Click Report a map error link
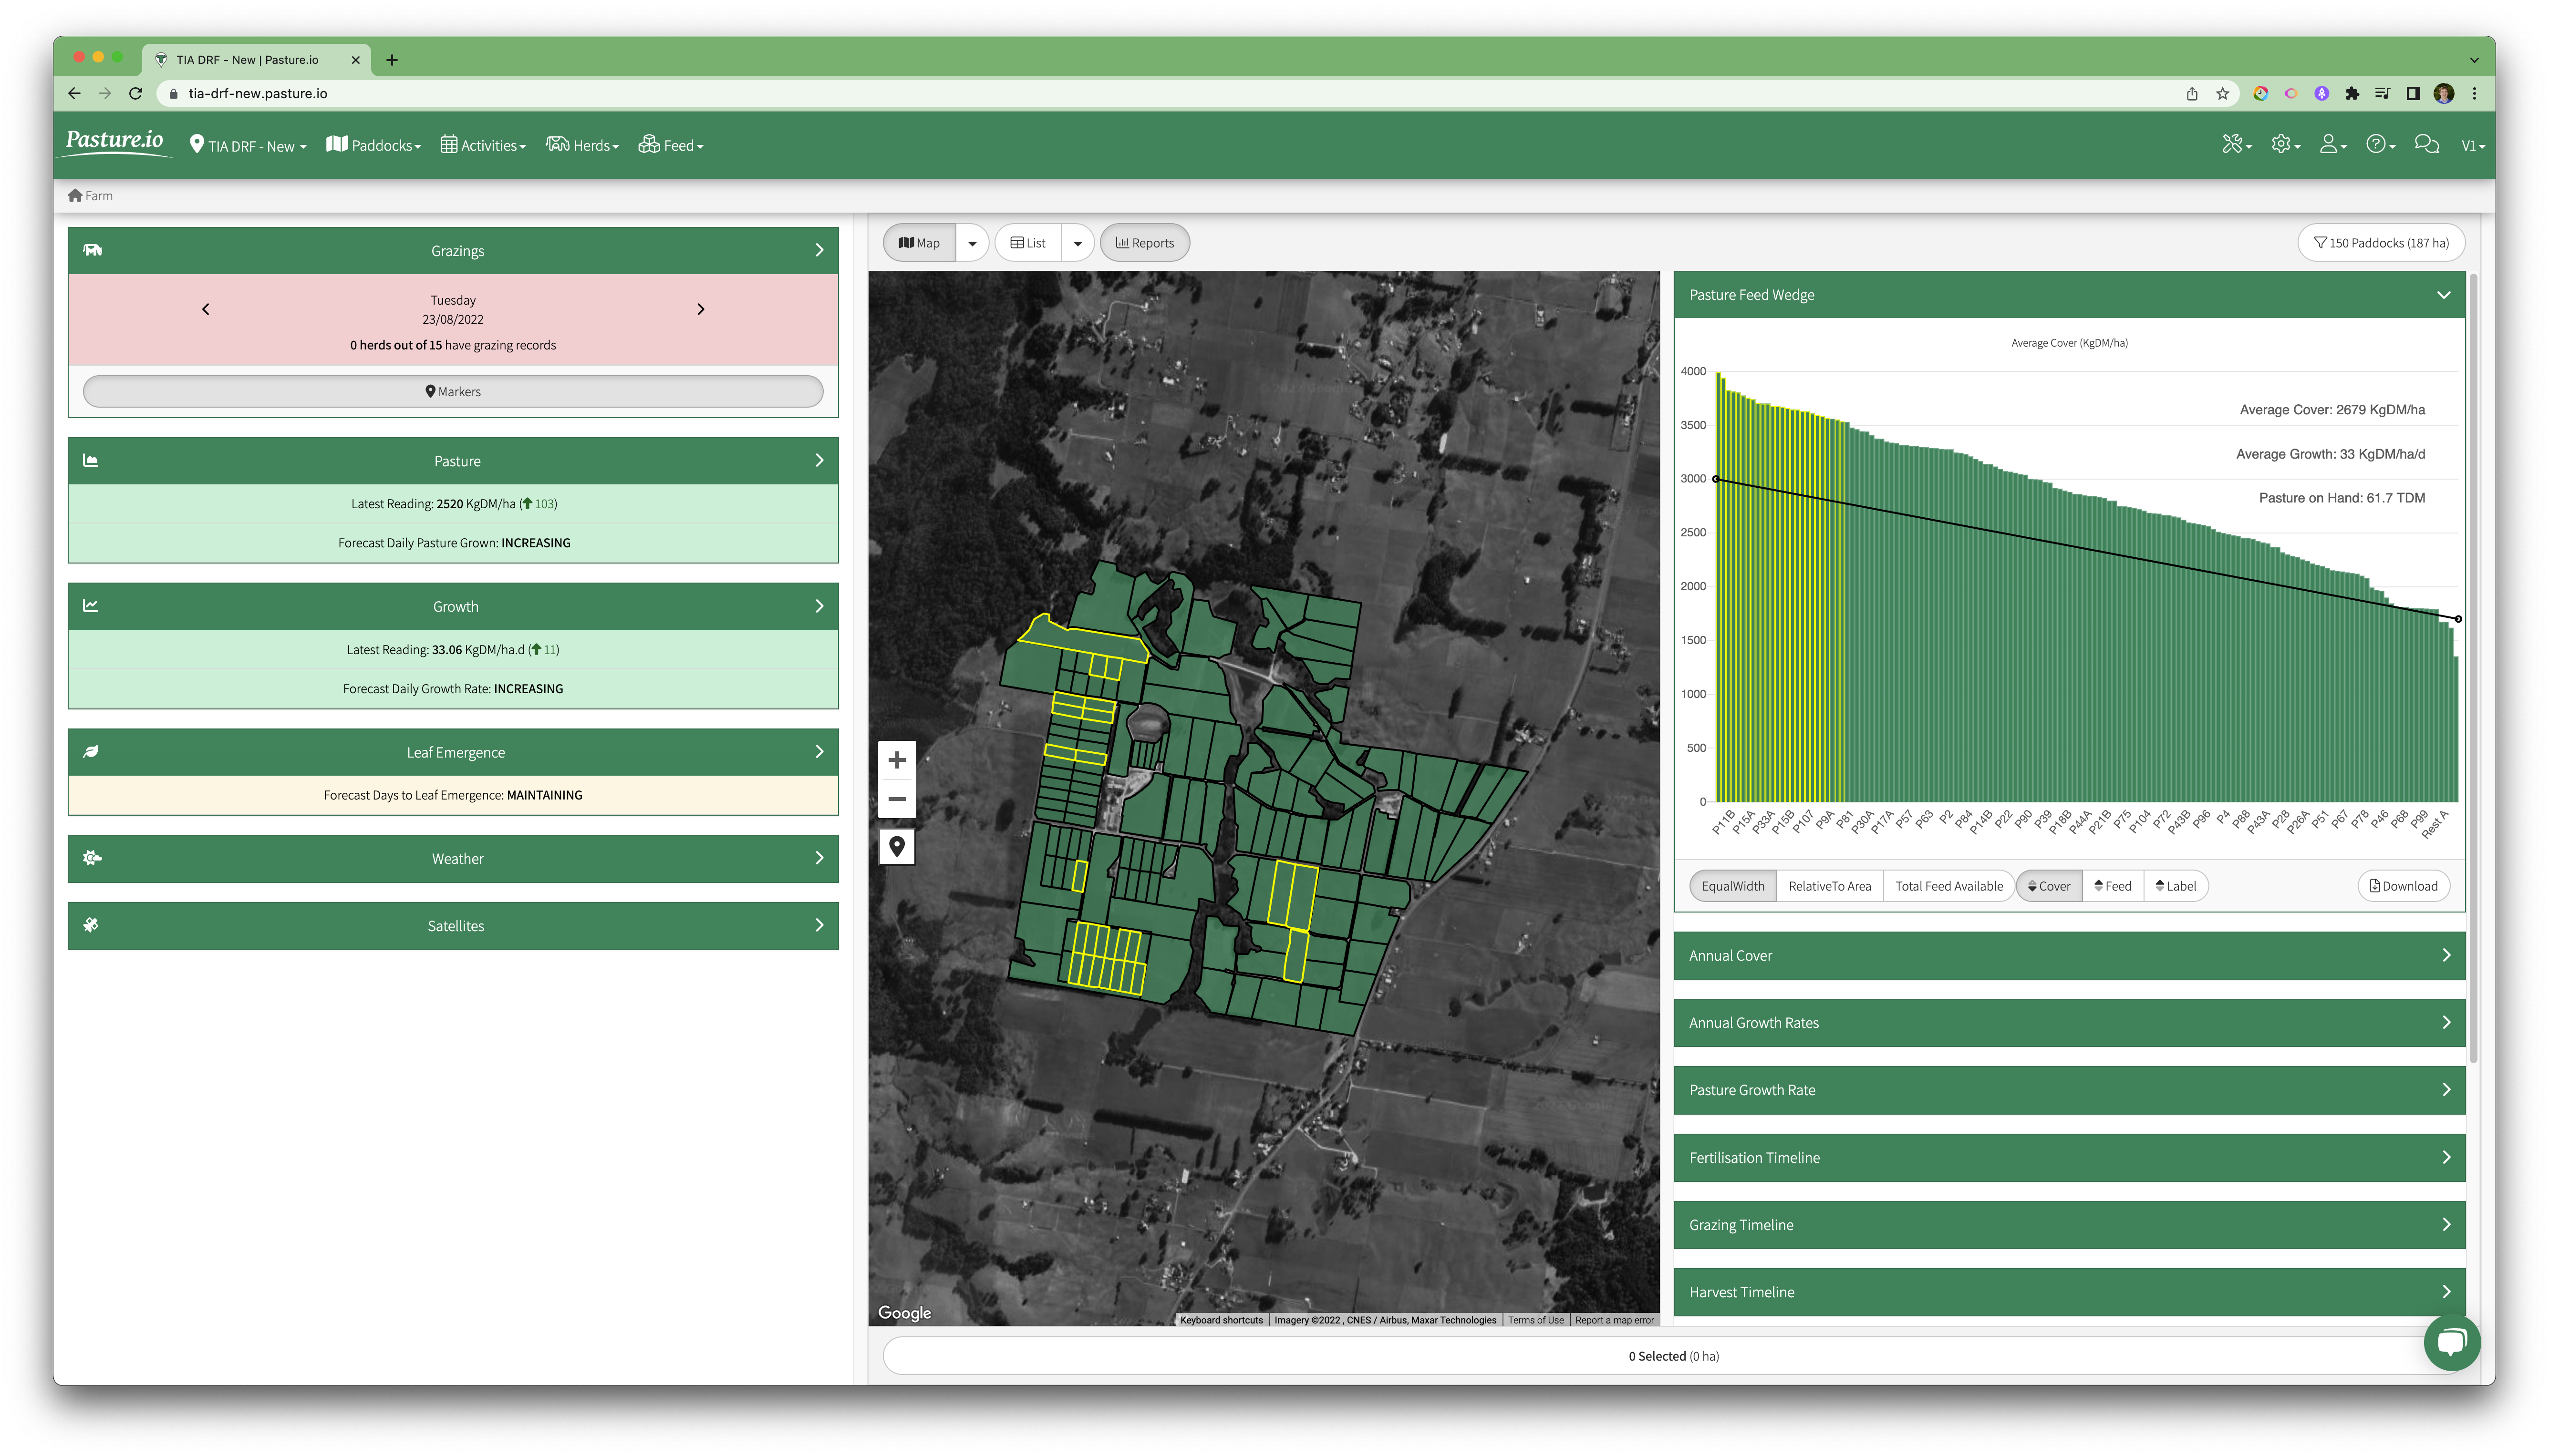This screenshot has width=2549, height=1456. tap(1614, 1320)
